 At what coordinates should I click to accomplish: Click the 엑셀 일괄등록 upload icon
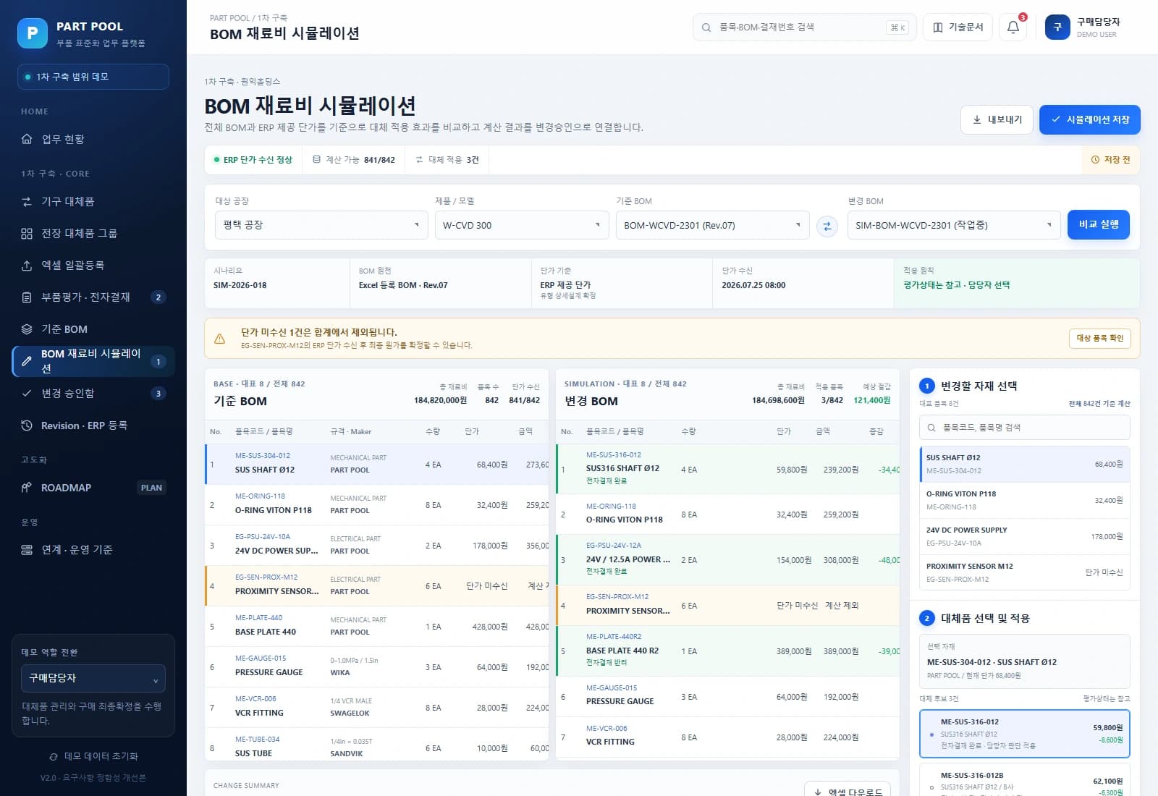pyautogui.click(x=27, y=266)
